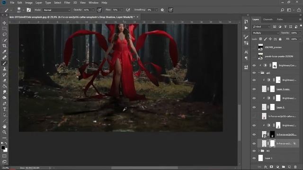Viewport: 303px width, 170px height.
Task: Select the Clone Stamp tool
Action: (x=4, y=69)
